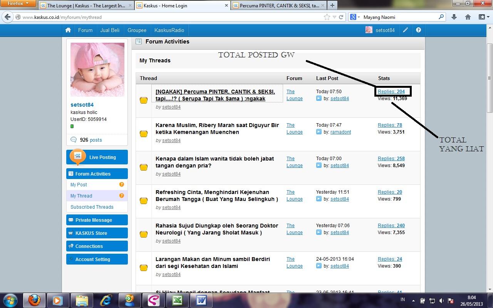Open Account Setting in the sidebar
Screen dimensions: 493x308
pyautogui.click(x=97, y=259)
